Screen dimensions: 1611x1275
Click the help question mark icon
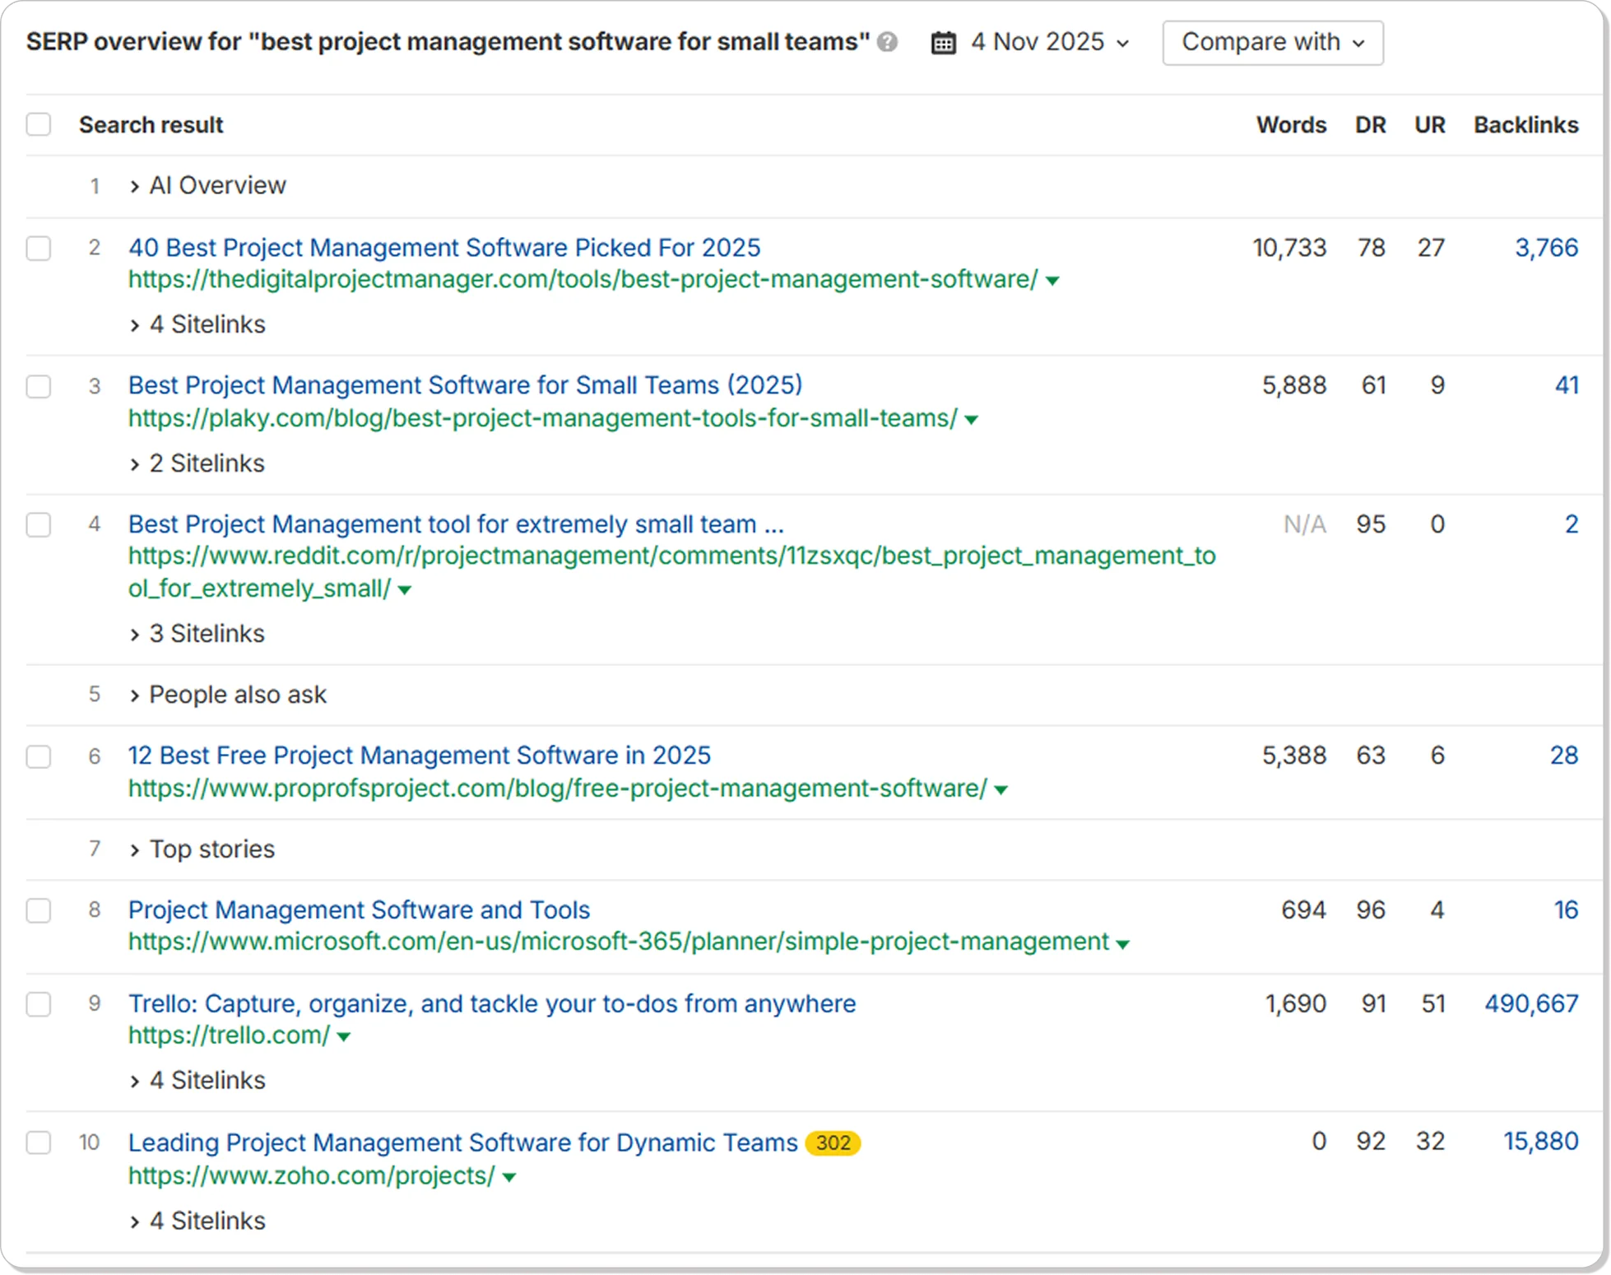point(888,43)
